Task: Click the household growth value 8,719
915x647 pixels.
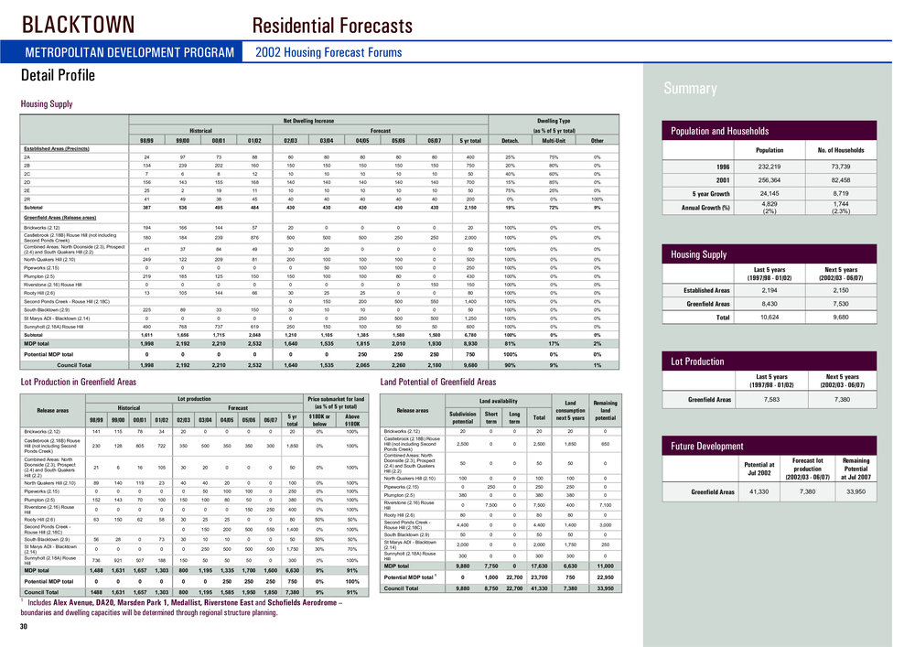Action: point(840,193)
